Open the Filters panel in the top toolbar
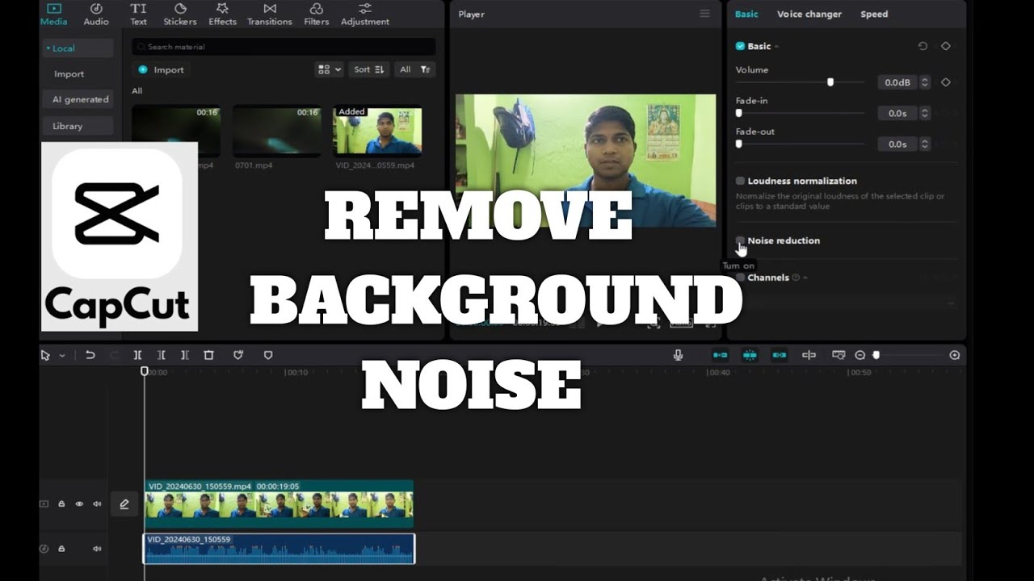 point(315,14)
